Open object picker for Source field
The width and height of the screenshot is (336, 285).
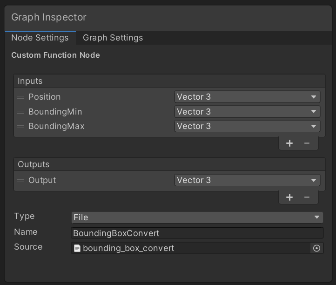click(x=316, y=248)
